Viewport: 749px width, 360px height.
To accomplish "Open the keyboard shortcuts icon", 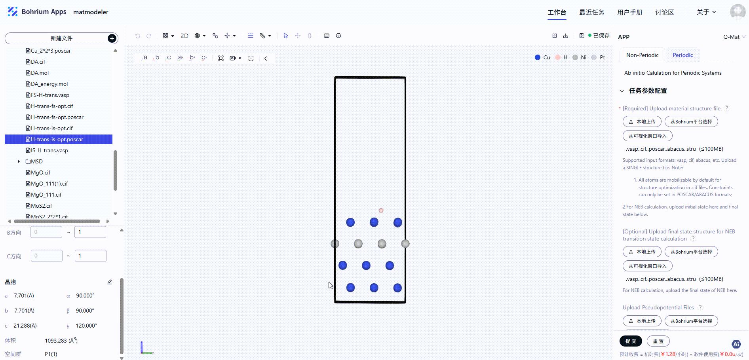I will coord(327,36).
